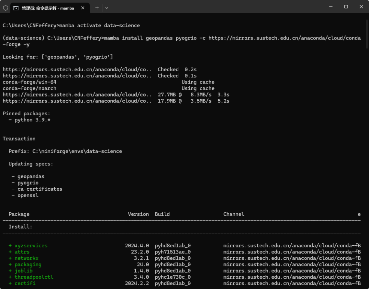This screenshot has width=369, height=289.
Task: Select the 管理员: 命令提示符 - mamba tab
Action: coord(48,8)
